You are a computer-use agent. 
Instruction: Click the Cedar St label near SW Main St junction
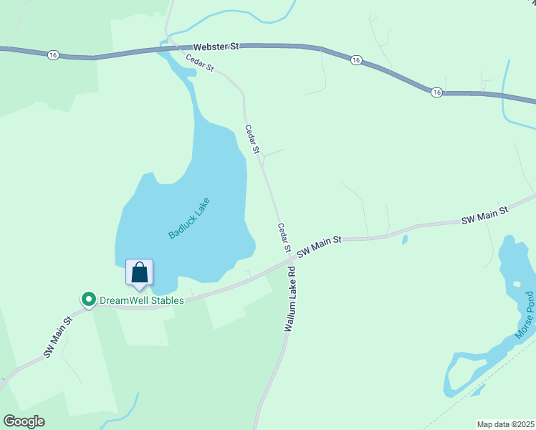[x=284, y=238]
